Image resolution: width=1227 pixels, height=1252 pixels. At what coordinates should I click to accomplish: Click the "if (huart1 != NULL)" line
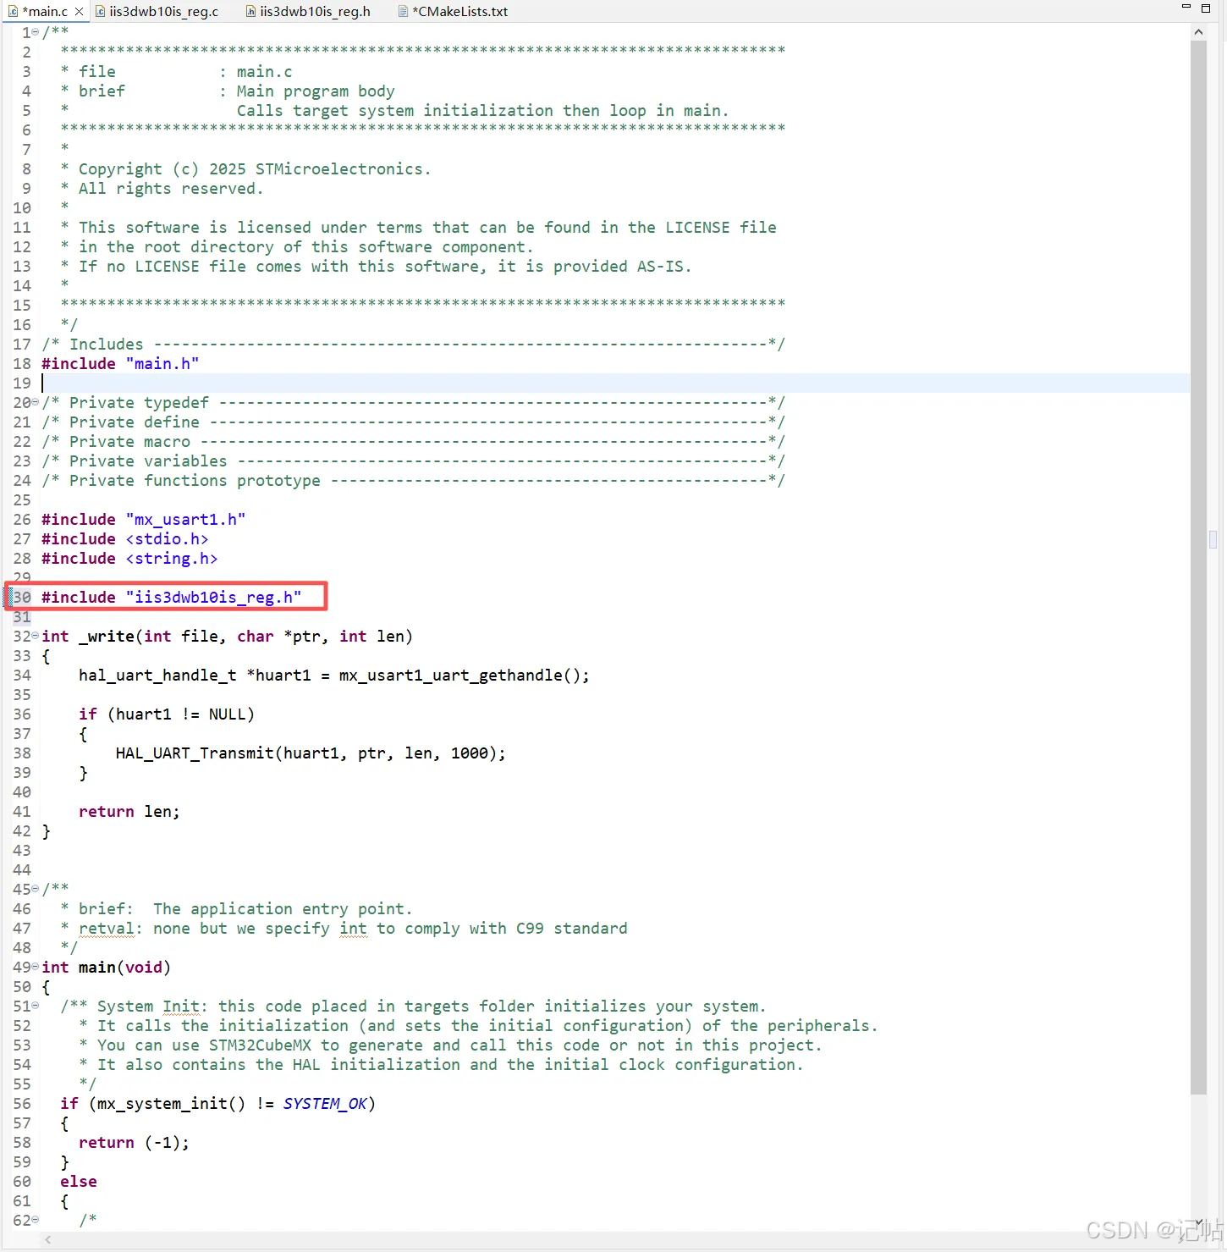pos(167,714)
